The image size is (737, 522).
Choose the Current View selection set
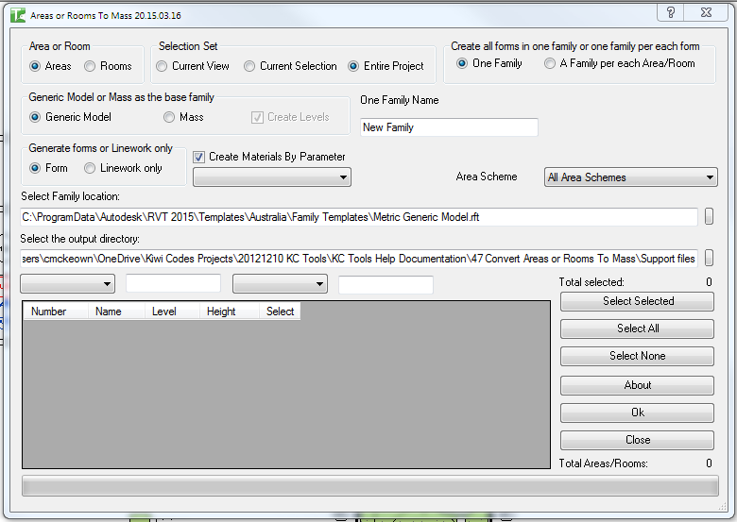pyautogui.click(x=163, y=66)
